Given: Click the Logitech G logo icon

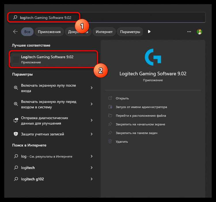Looking at the screenshot, I should (x=153, y=57).
